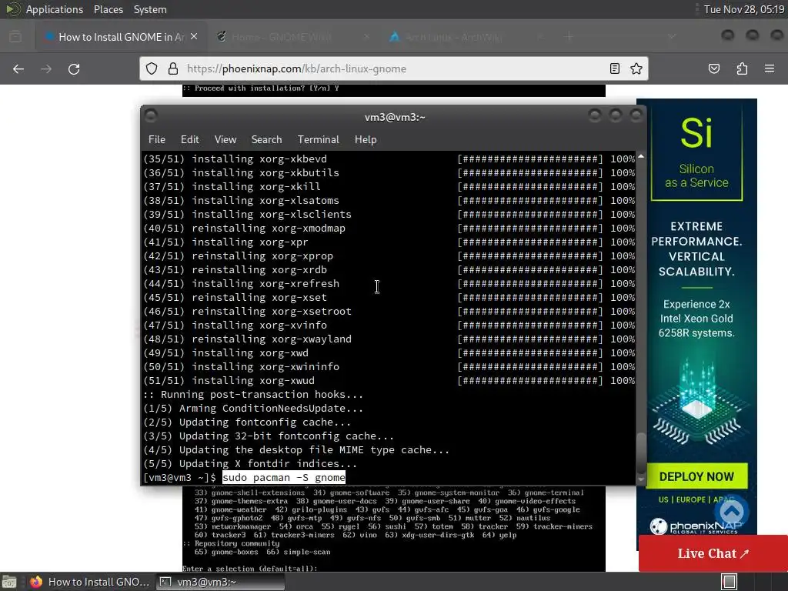Viewport: 788px width, 591px height.
Task: Click the phoenixNAP logo in the ad
Action: (696, 526)
